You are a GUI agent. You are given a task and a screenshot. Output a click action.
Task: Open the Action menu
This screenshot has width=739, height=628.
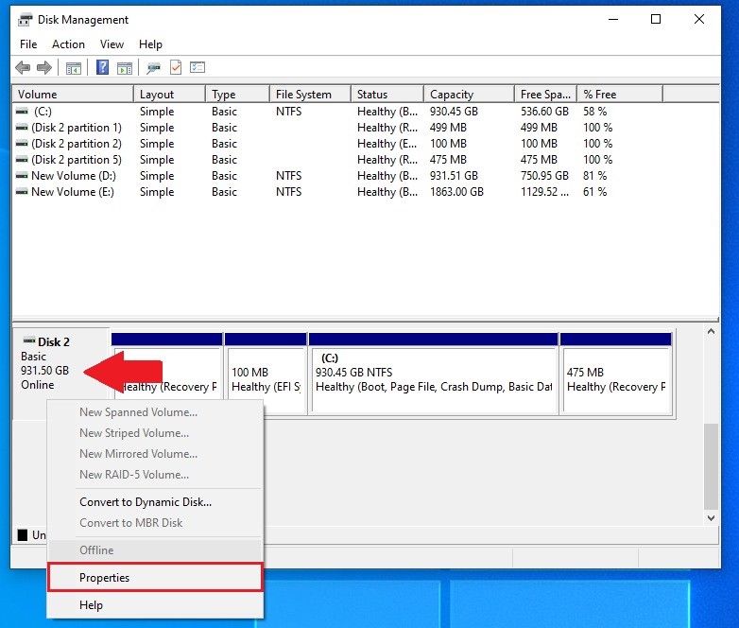pos(68,44)
